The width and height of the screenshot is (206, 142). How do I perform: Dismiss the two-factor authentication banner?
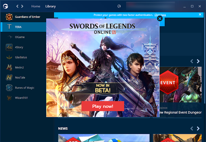pos(200,15)
